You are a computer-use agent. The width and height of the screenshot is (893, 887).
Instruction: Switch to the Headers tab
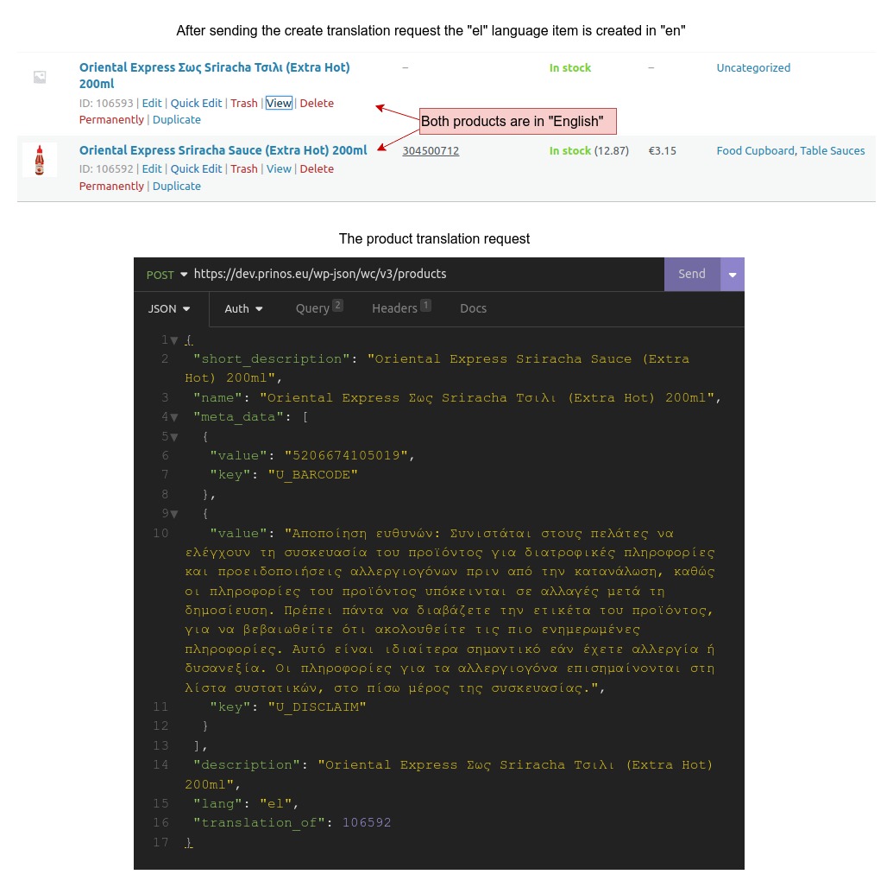[x=401, y=307]
